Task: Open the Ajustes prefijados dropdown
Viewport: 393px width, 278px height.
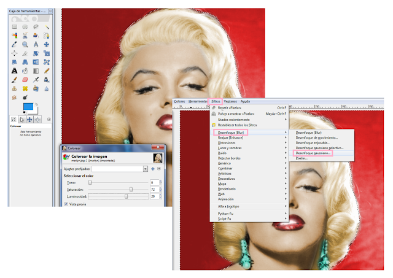Action: click(120, 169)
